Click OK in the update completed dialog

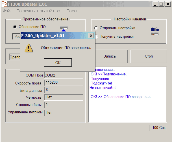[x=58, y=63]
